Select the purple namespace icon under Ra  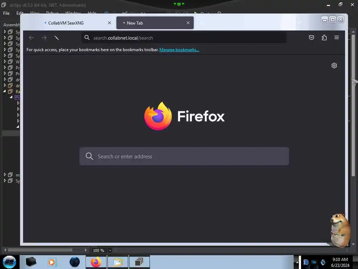click(17, 97)
